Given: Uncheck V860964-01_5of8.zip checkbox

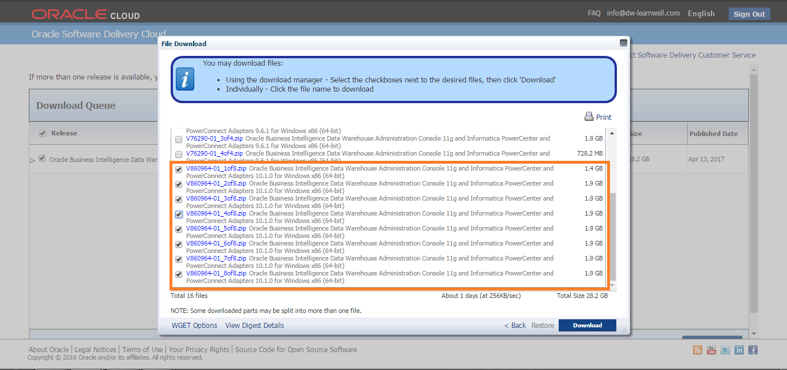Looking at the screenshot, I should coord(179,229).
